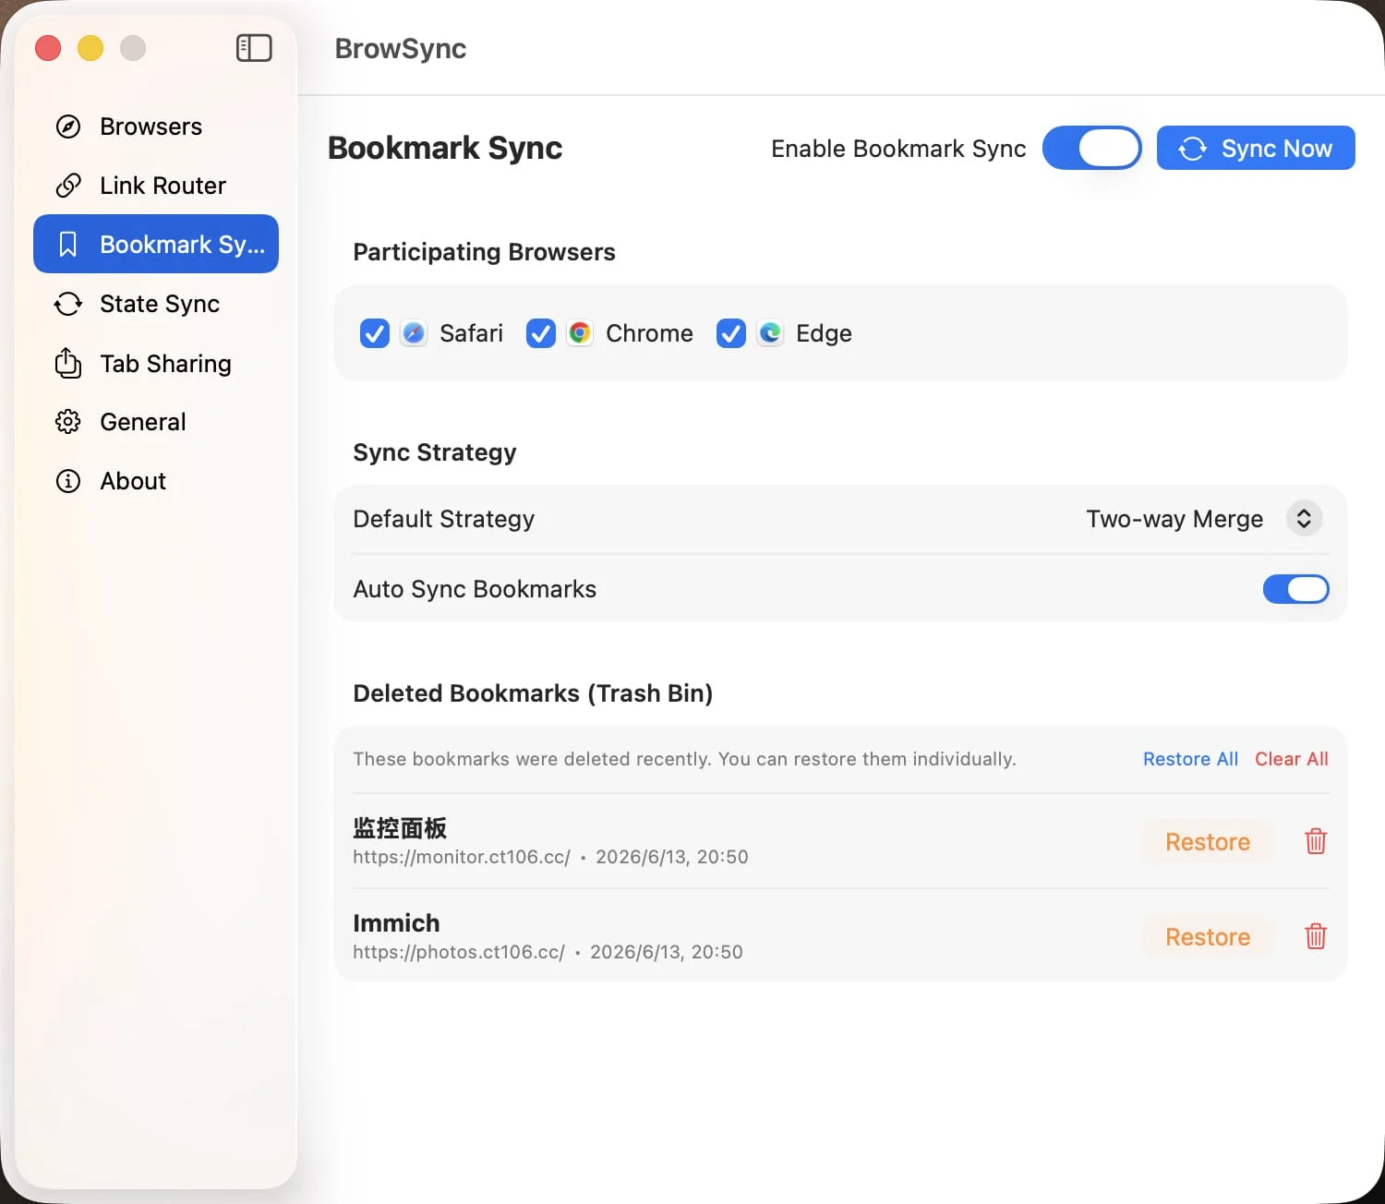This screenshot has height=1204, width=1385.
Task: Click the 监控面板 bookmark title
Action: [400, 828]
